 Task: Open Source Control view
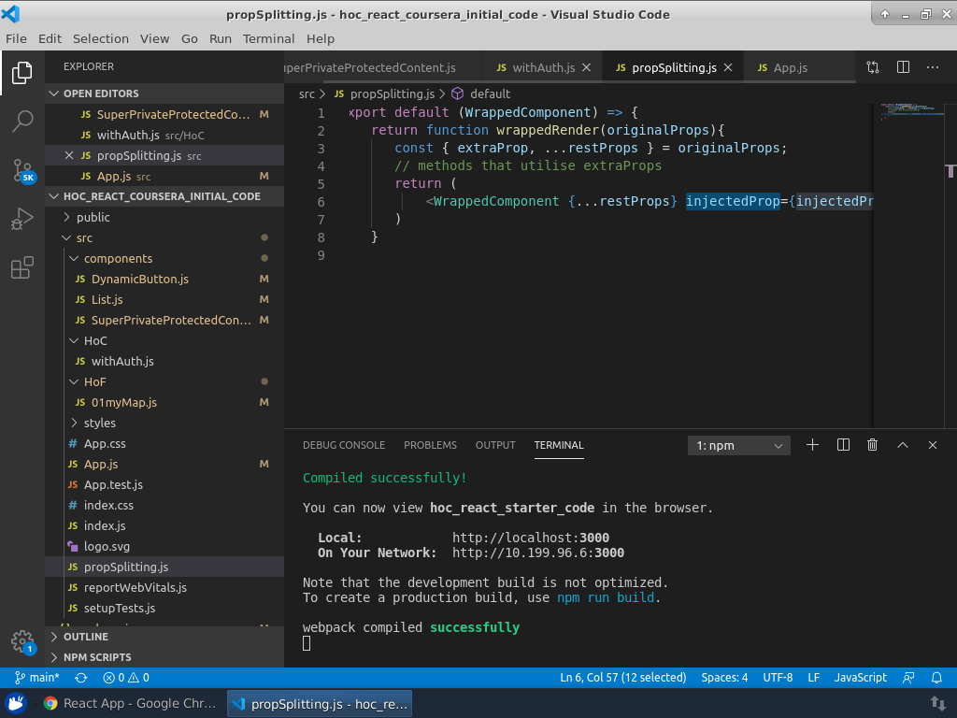coord(22,170)
